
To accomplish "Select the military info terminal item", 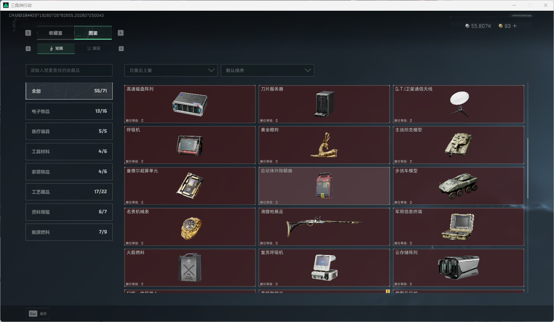I will click(459, 227).
